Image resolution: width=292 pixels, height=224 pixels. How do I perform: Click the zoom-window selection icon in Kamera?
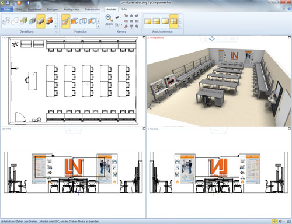click(x=117, y=24)
